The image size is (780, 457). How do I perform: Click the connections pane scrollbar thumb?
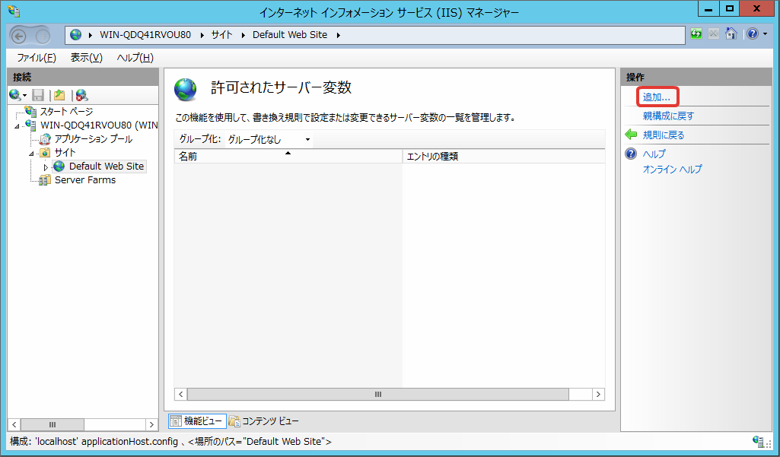(53, 424)
